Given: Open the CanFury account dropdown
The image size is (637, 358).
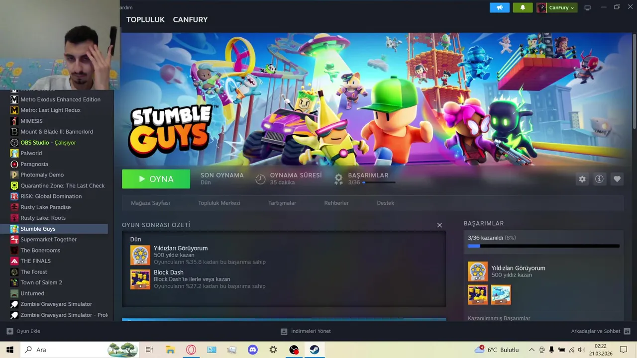Looking at the screenshot, I should click(x=557, y=7).
